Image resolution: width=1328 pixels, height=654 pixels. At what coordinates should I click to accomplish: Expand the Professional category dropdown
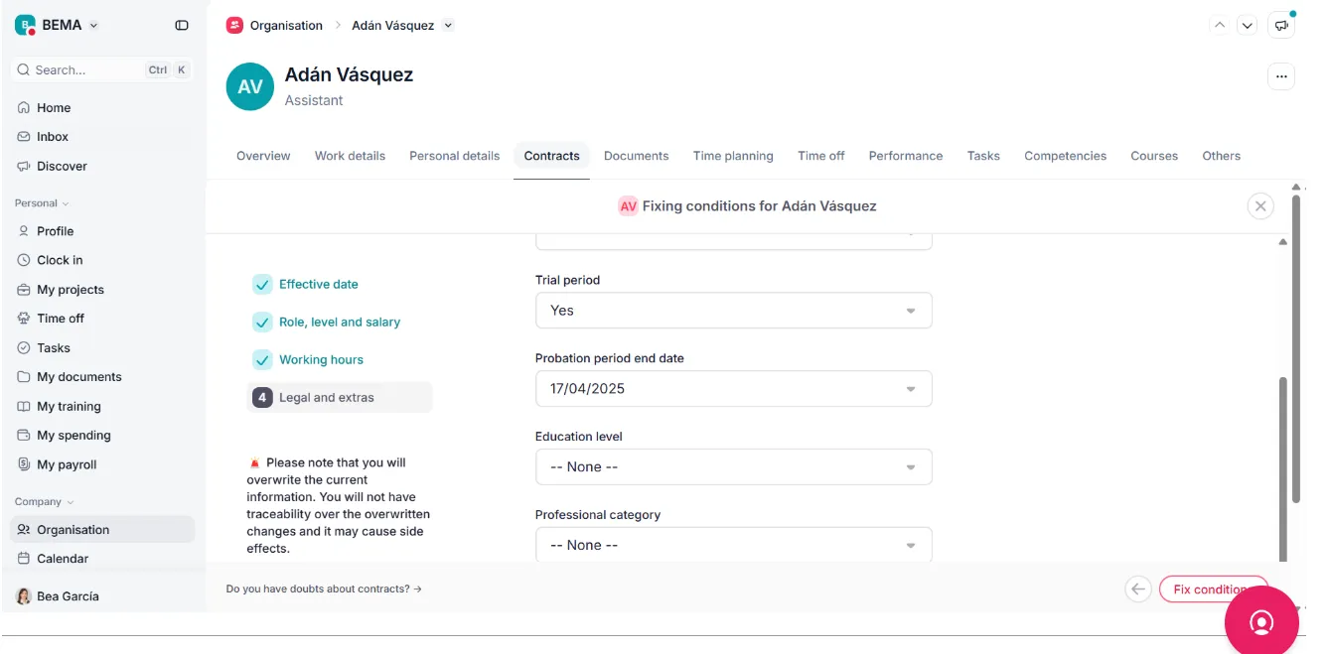coord(733,545)
